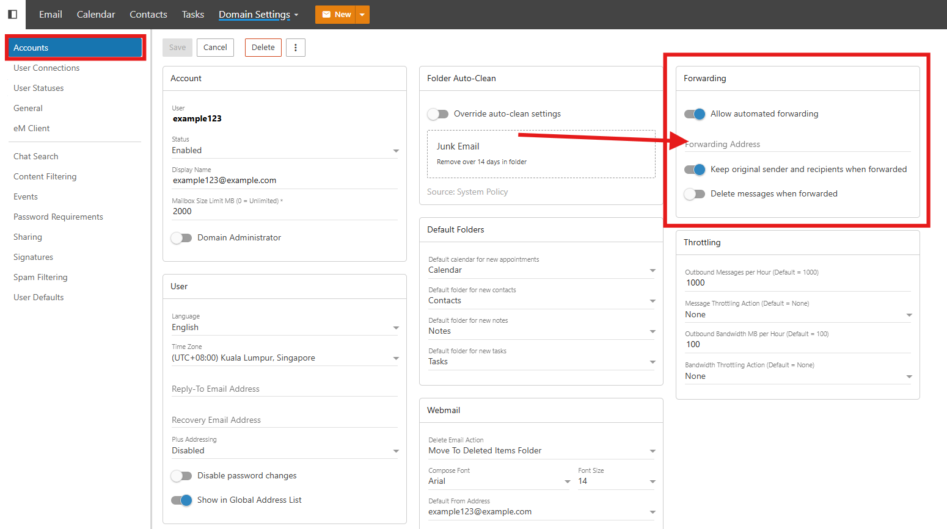947x529 pixels.
Task: Select Sharing in the sidebar
Action: point(28,237)
